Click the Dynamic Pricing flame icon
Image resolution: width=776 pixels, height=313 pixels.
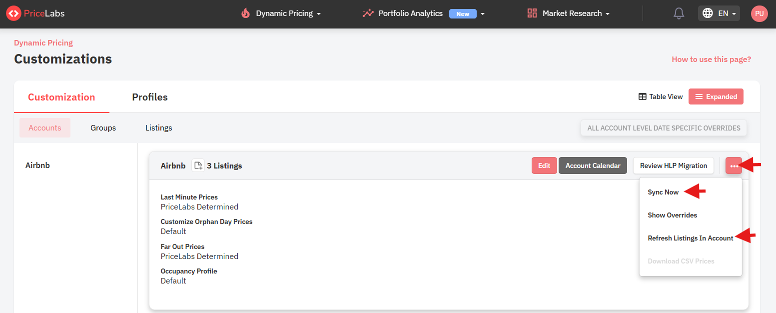[245, 13]
